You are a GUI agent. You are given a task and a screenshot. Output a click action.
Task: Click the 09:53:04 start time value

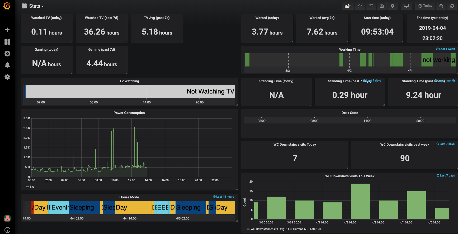point(377,32)
